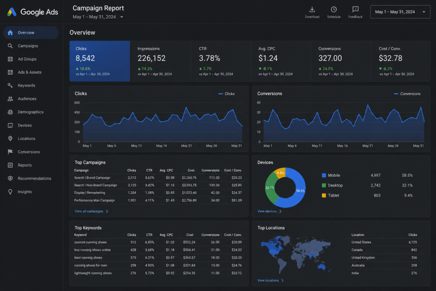Click the chevron next to View locations
Screen dimensions: 436x291
coord(283,280)
